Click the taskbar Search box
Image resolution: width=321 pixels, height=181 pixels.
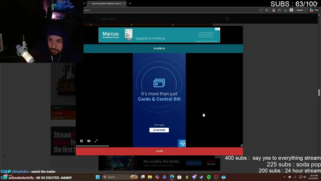tap(121, 177)
